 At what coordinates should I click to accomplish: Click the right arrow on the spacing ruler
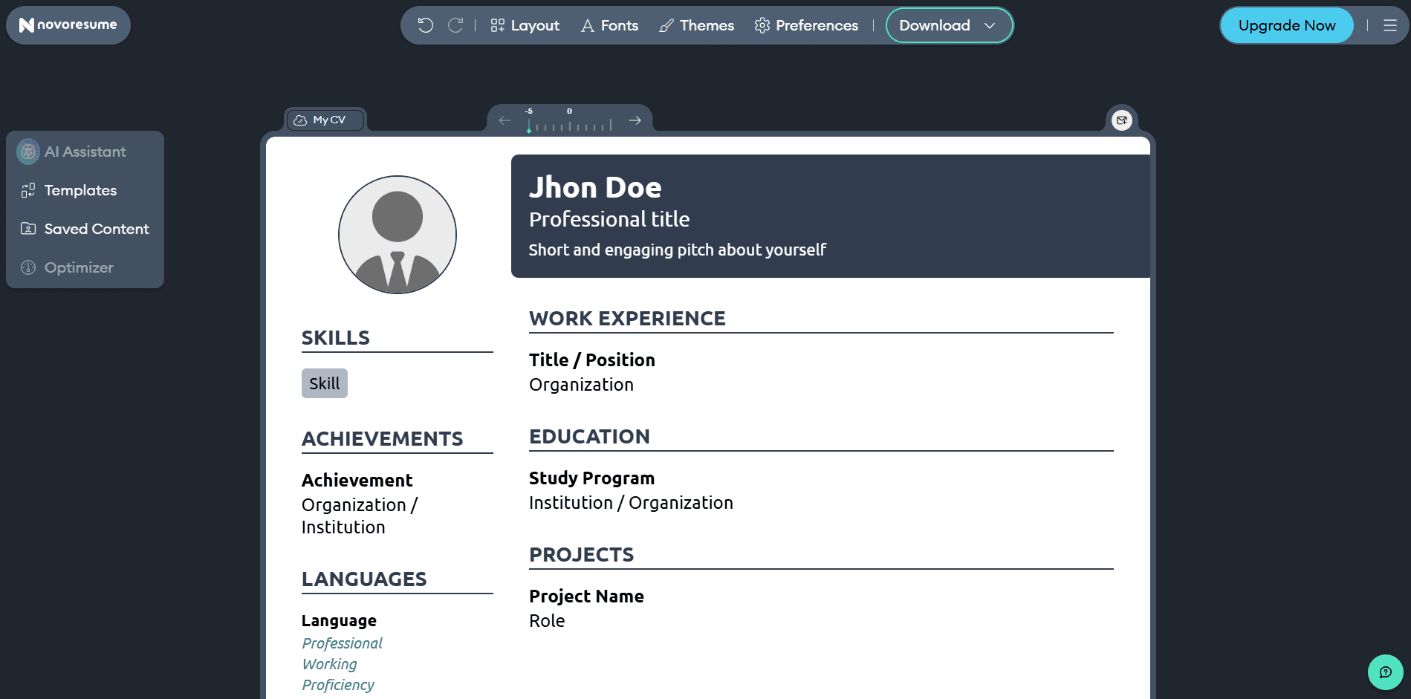click(635, 120)
